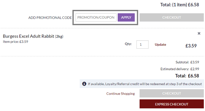Viewport: 205px width, 111px height.
Task: Select the bottom grey CHECKOUT button
Action: pyautogui.click(x=172, y=93)
